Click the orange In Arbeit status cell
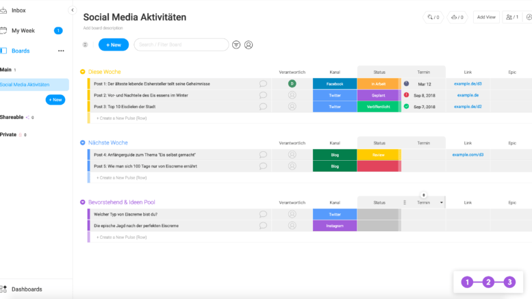This screenshot has height=299, width=532. coord(379,83)
